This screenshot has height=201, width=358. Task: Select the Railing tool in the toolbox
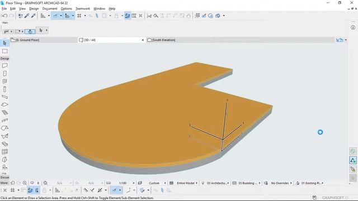(x=4, y=121)
